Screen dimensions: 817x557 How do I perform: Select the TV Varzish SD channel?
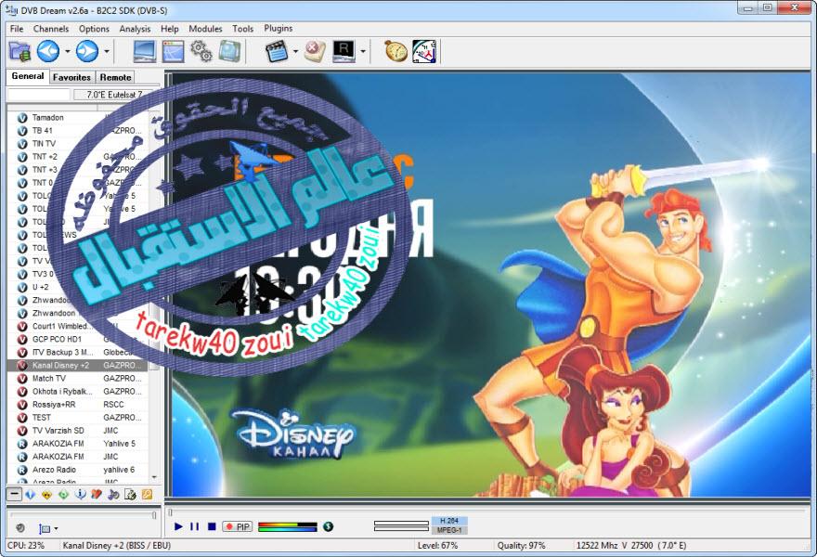[x=78, y=431]
